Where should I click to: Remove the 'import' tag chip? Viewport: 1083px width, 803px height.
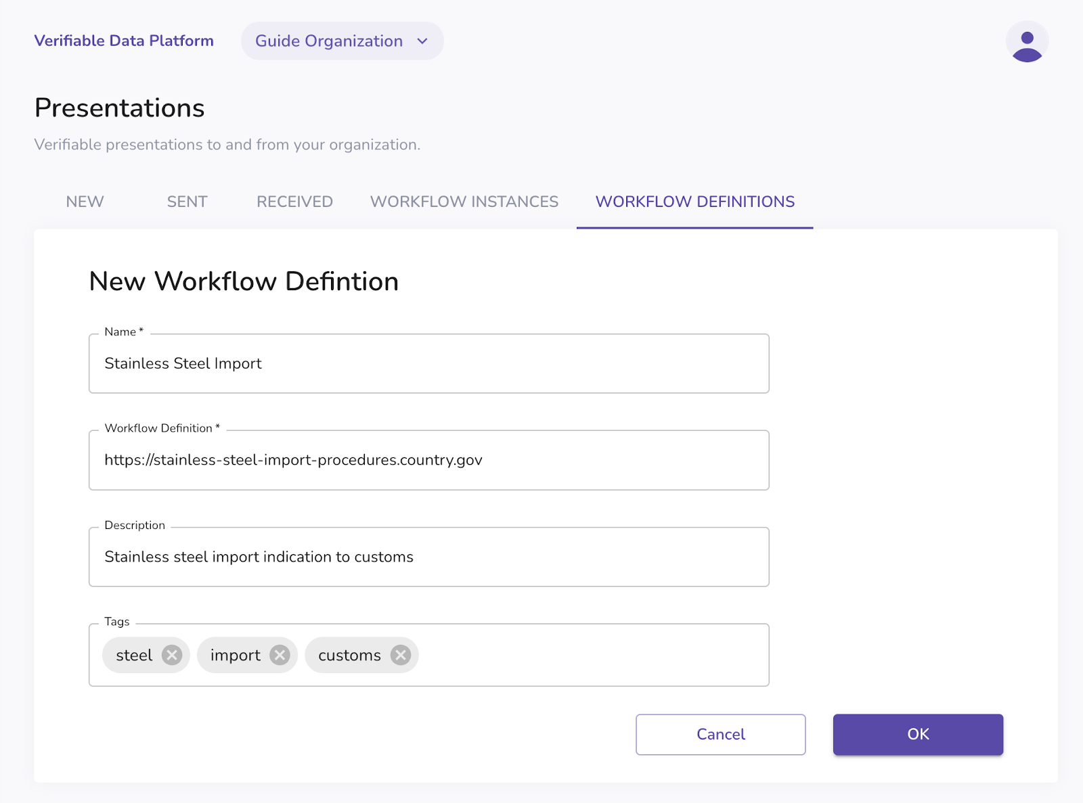[x=280, y=655]
